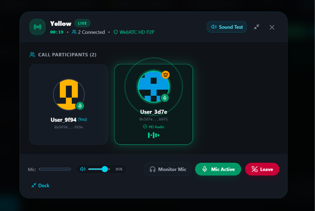Close the call panel with X
The width and height of the screenshot is (315, 211).
click(x=272, y=27)
